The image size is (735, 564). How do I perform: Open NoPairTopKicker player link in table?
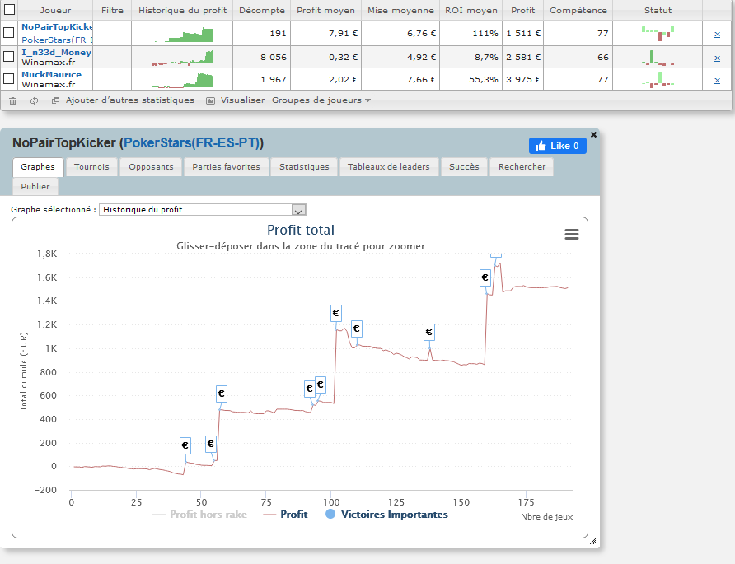(x=57, y=26)
